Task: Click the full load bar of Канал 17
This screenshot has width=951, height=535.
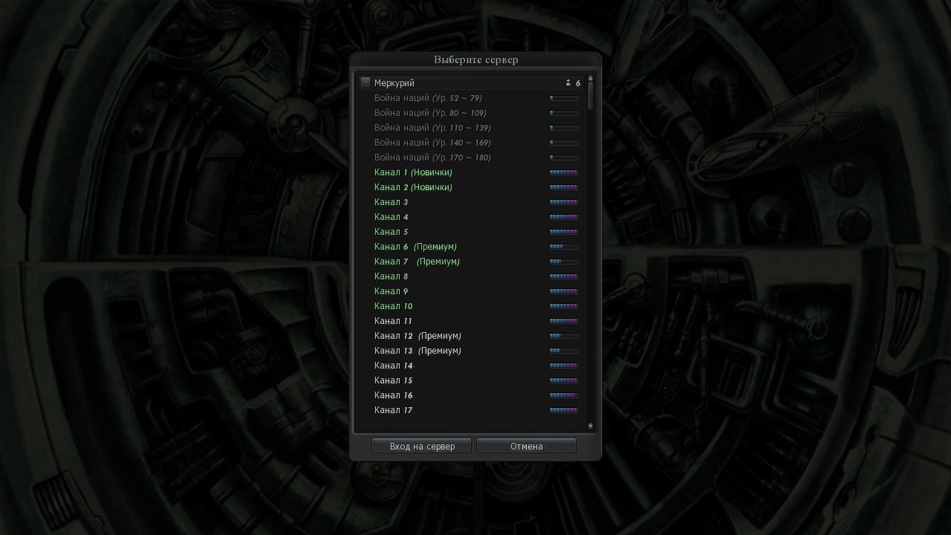Action: pyautogui.click(x=563, y=410)
